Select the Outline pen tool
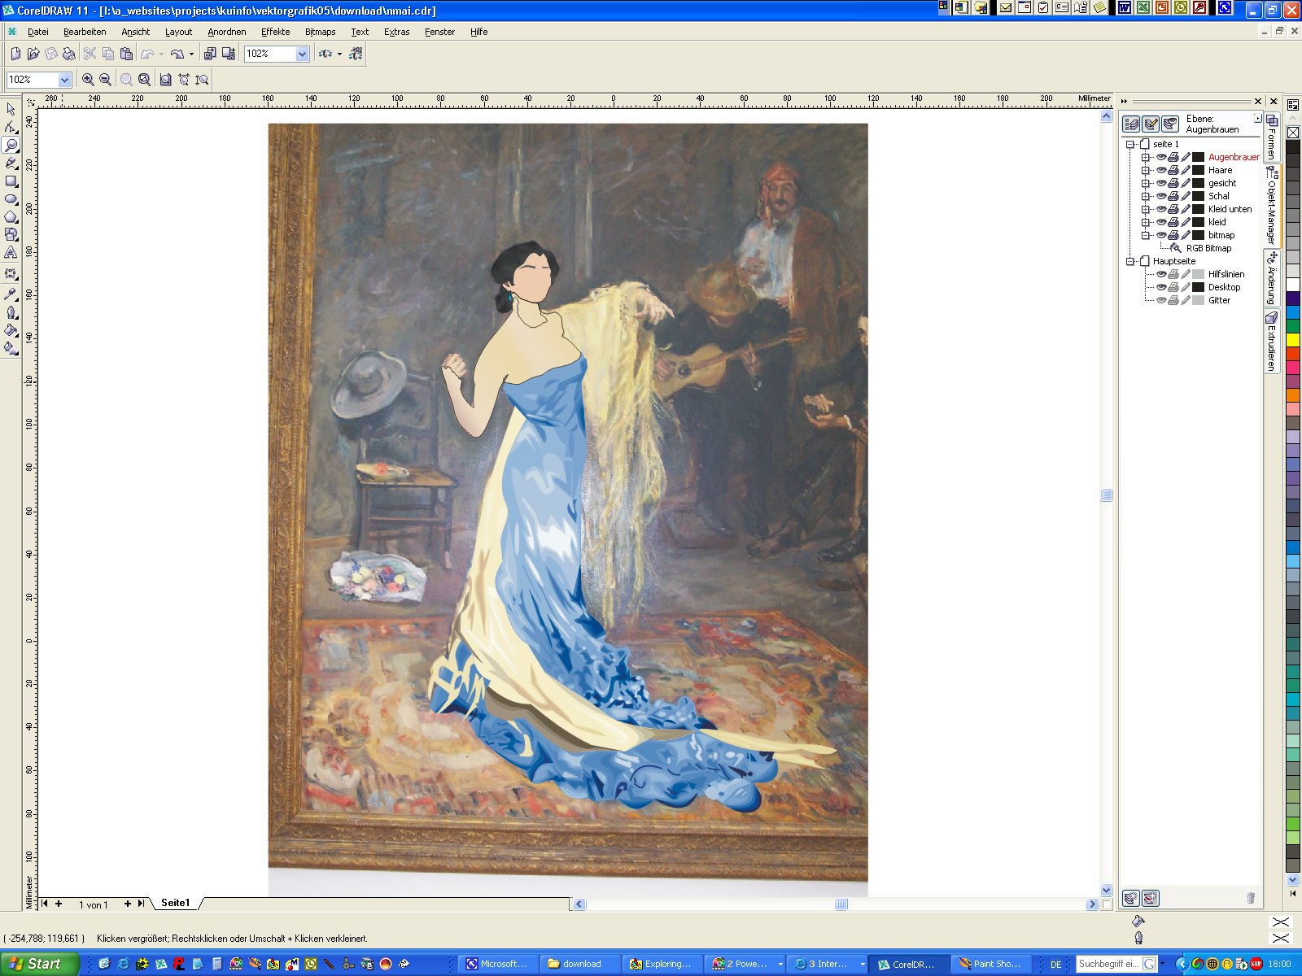Viewport: 1302px width, 976px height. pos(11,312)
